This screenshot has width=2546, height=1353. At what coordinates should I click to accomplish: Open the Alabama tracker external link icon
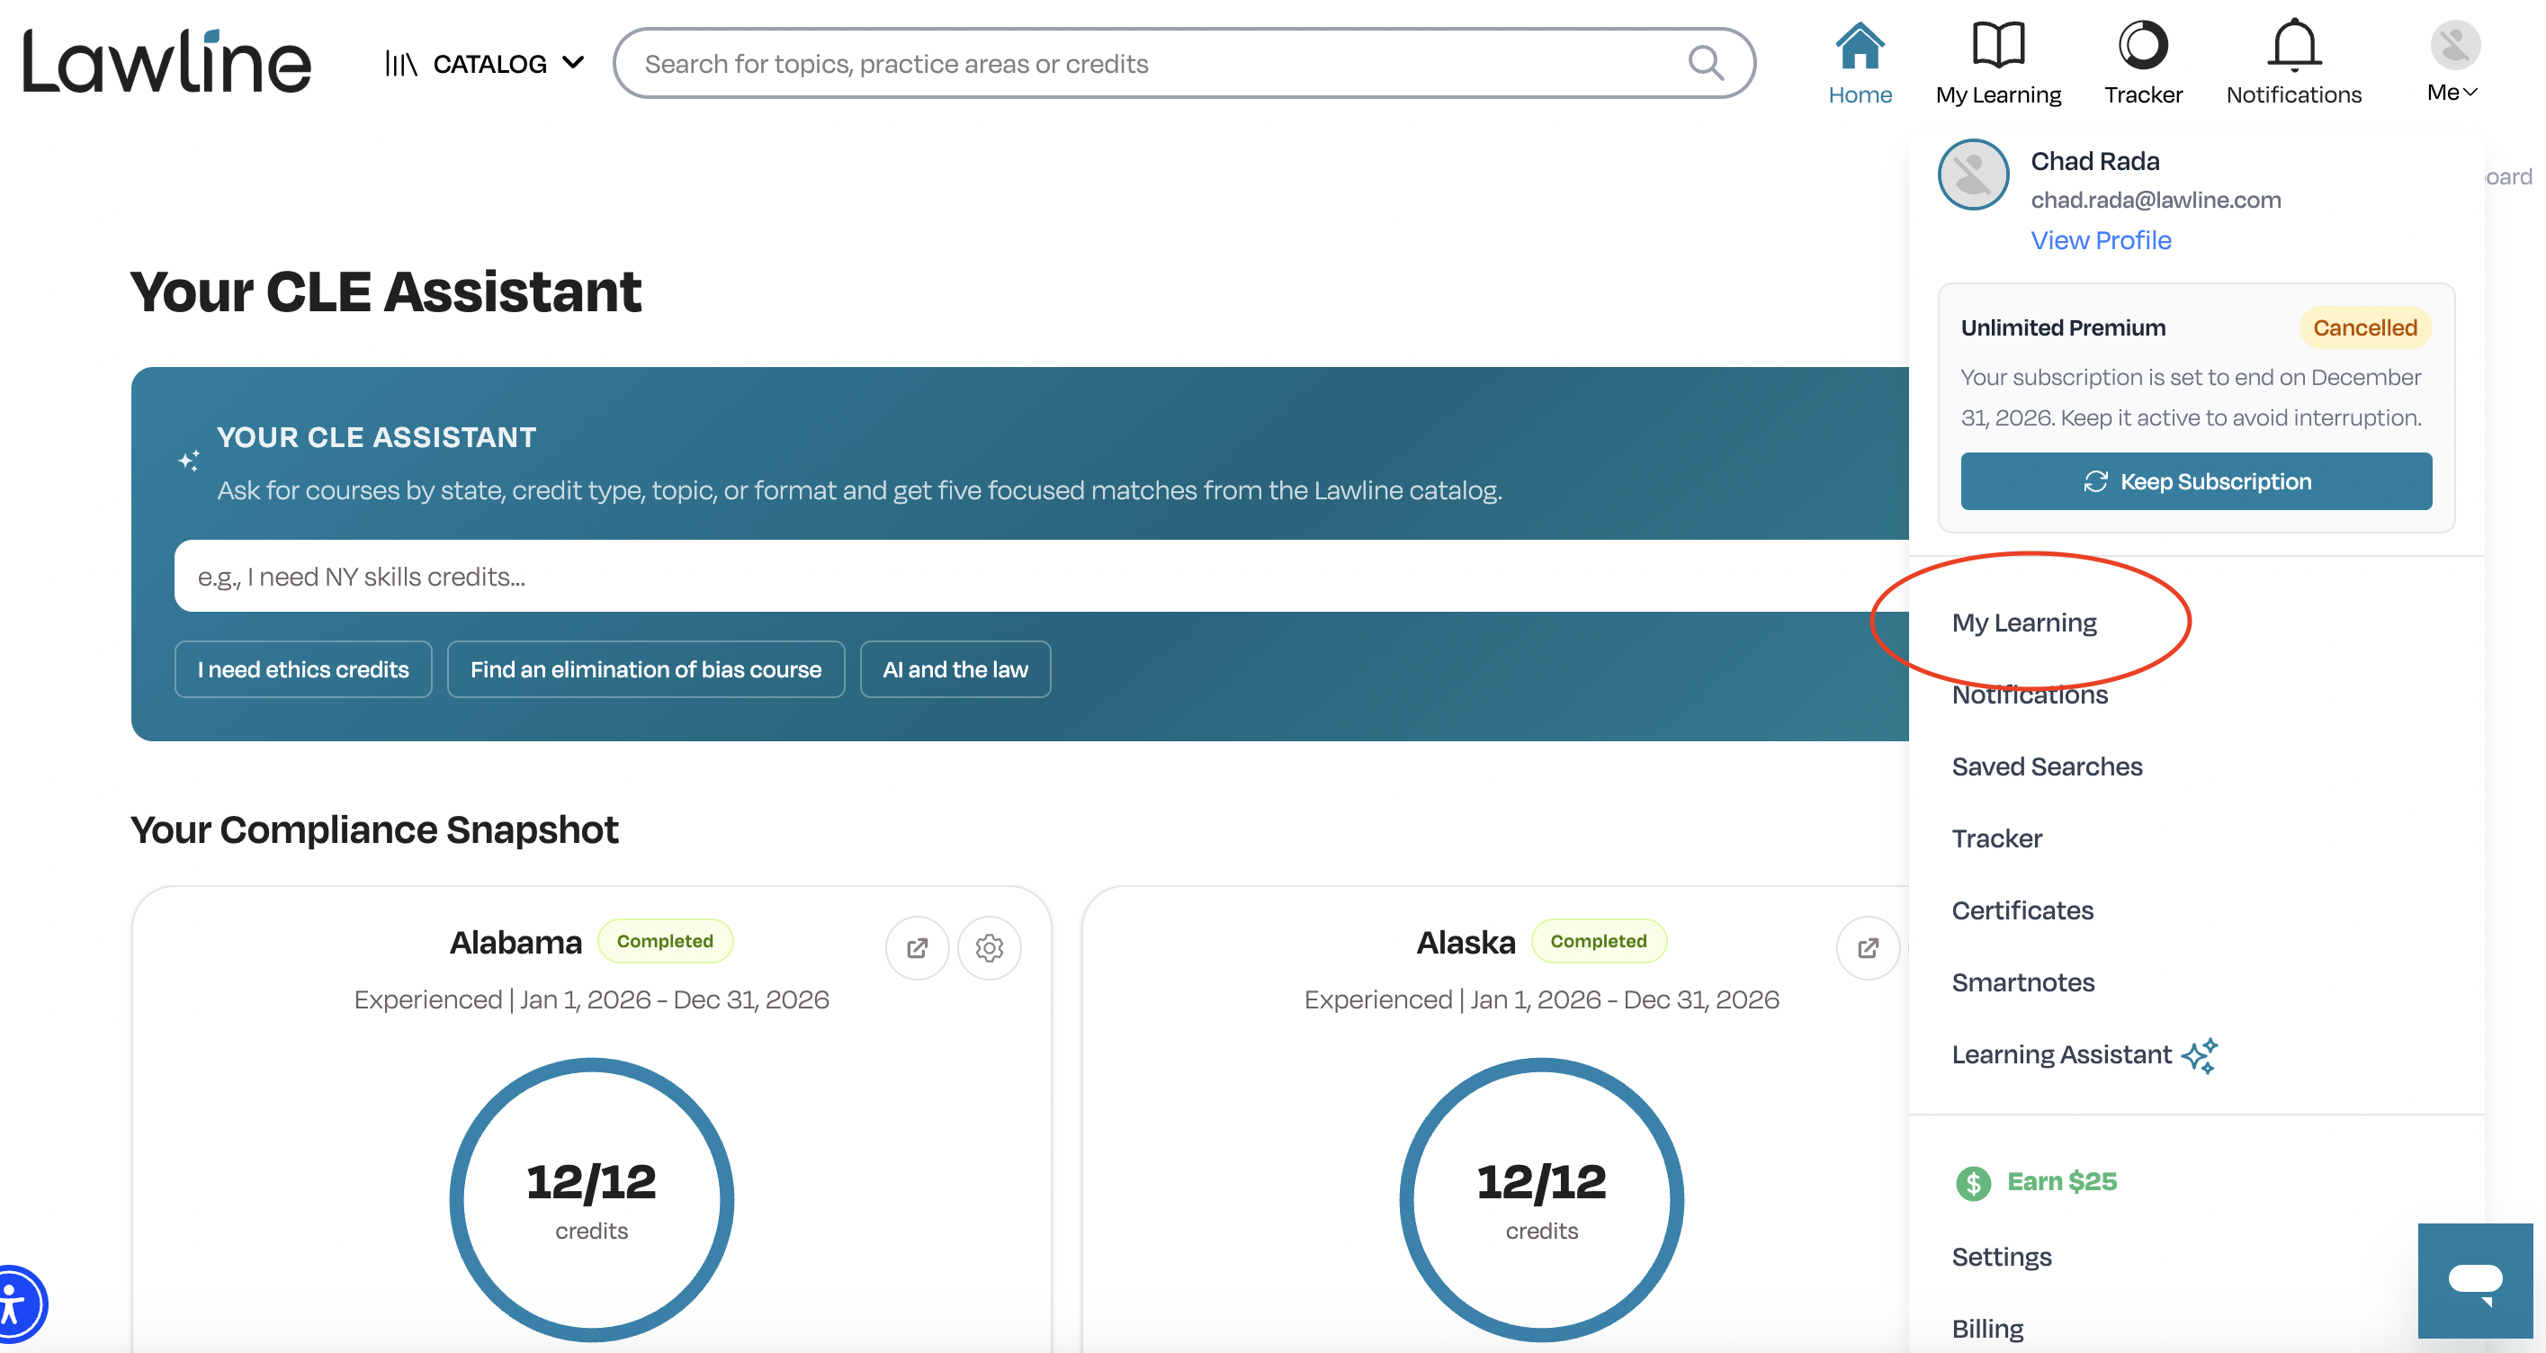pos(918,948)
